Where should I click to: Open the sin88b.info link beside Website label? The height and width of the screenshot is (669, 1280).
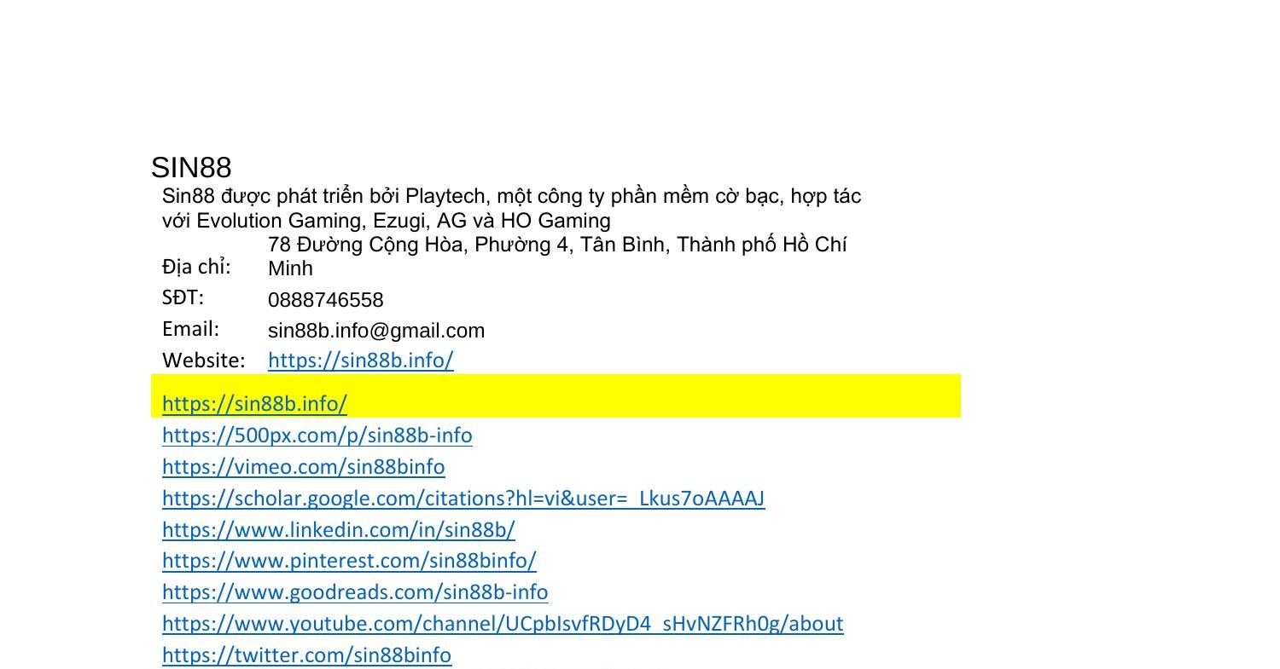tap(360, 360)
